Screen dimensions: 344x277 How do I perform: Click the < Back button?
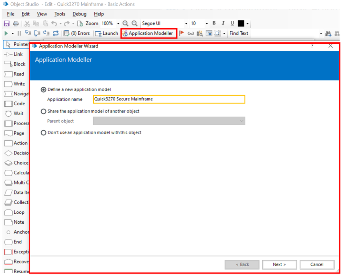pos(242,265)
